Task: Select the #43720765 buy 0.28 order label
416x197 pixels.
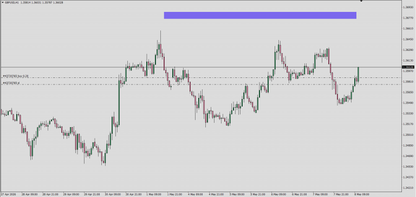Action: tap(16, 76)
